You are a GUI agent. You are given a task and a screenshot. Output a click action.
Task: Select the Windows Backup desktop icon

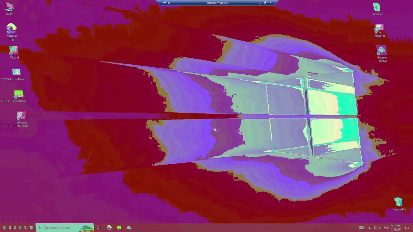(382, 54)
